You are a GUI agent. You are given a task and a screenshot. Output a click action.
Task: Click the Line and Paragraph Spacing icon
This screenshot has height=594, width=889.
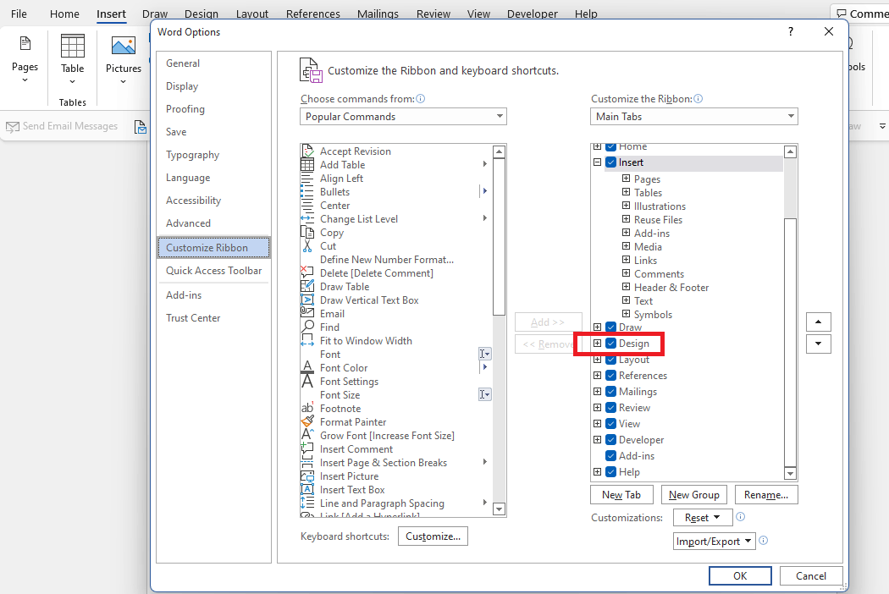[307, 503]
